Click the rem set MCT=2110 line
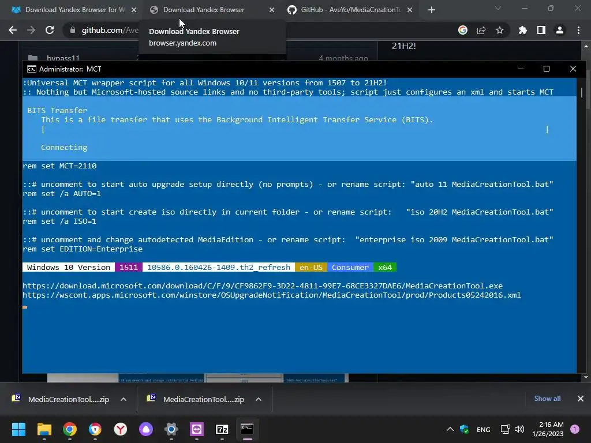 (59, 166)
